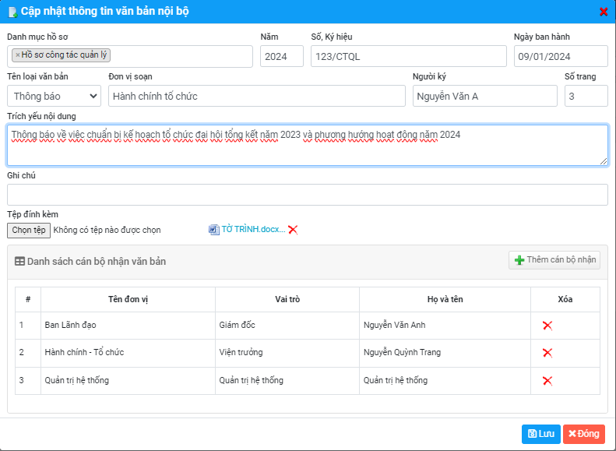Viewport: 616px width, 451px height.
Task: Click the Thêm cán bộ nhận button
Action: [x=554, y=260]
